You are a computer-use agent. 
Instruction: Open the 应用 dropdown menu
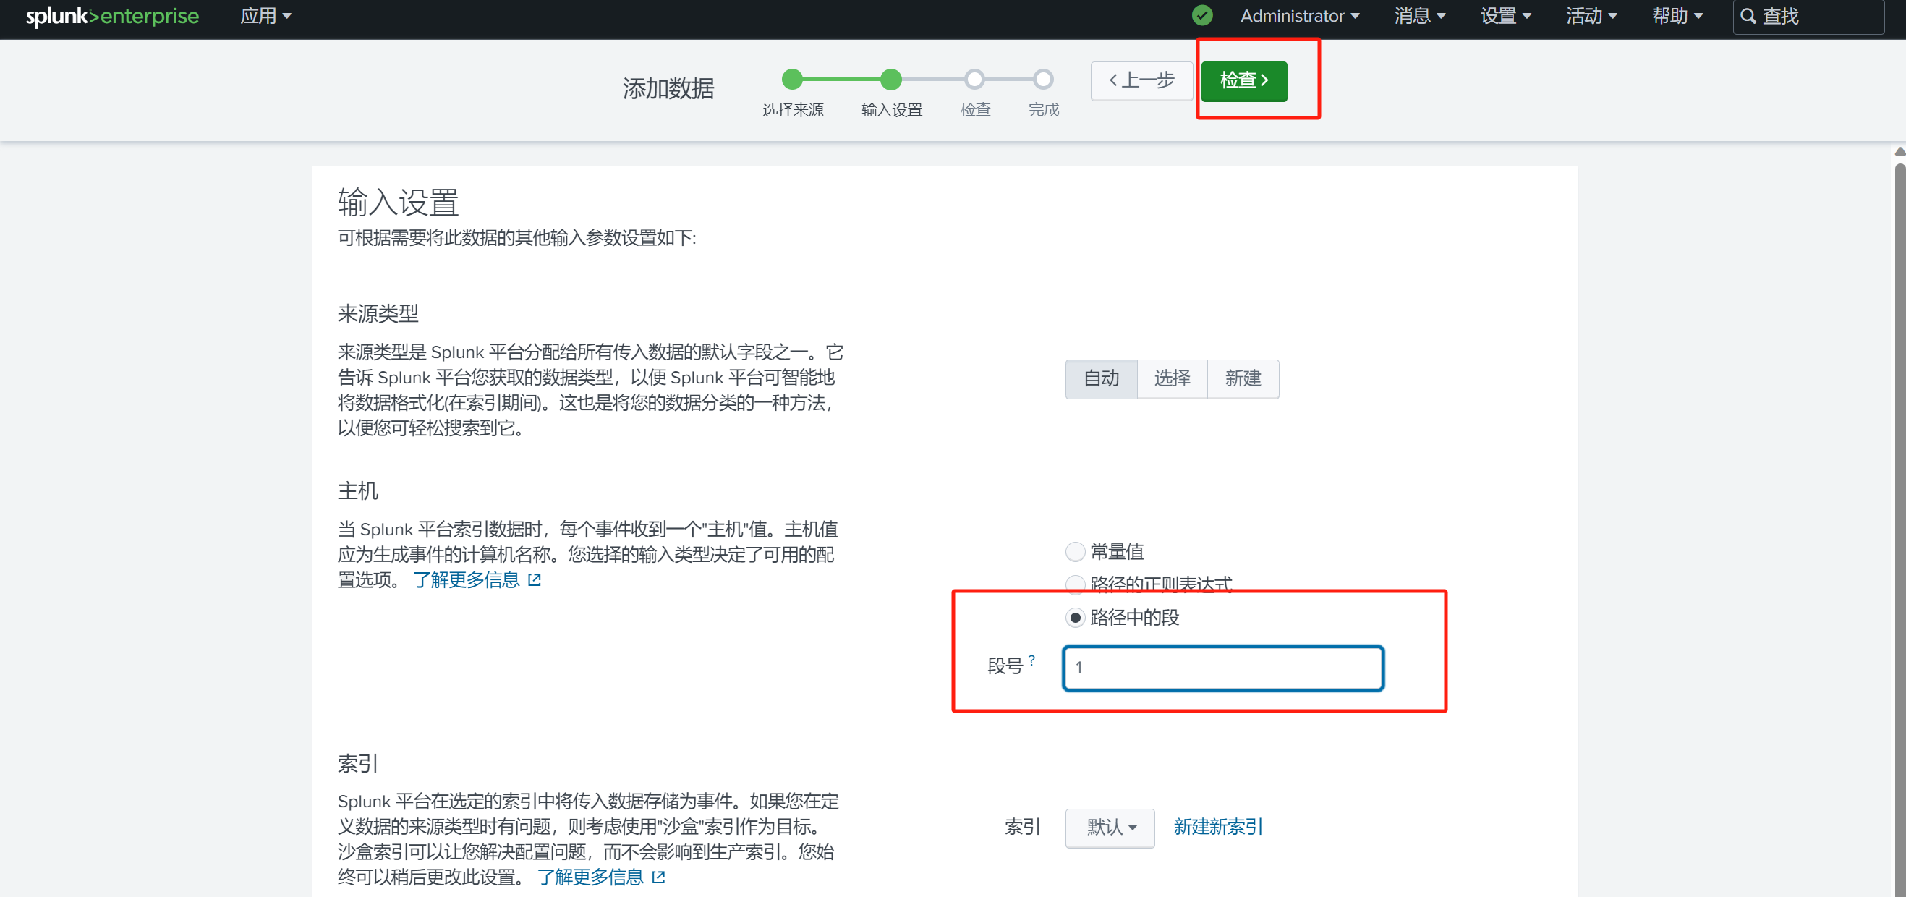265,17
